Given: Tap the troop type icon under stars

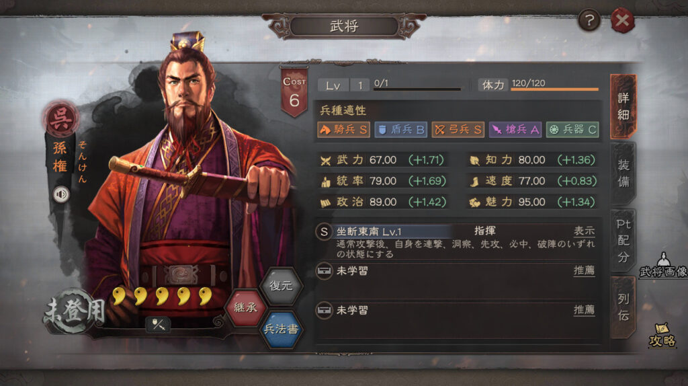Looking at the screenshot, I should click(158, 324).
